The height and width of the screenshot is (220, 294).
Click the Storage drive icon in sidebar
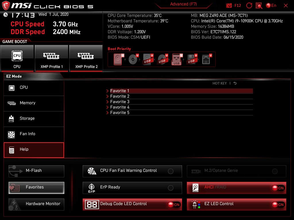(11, 119)
